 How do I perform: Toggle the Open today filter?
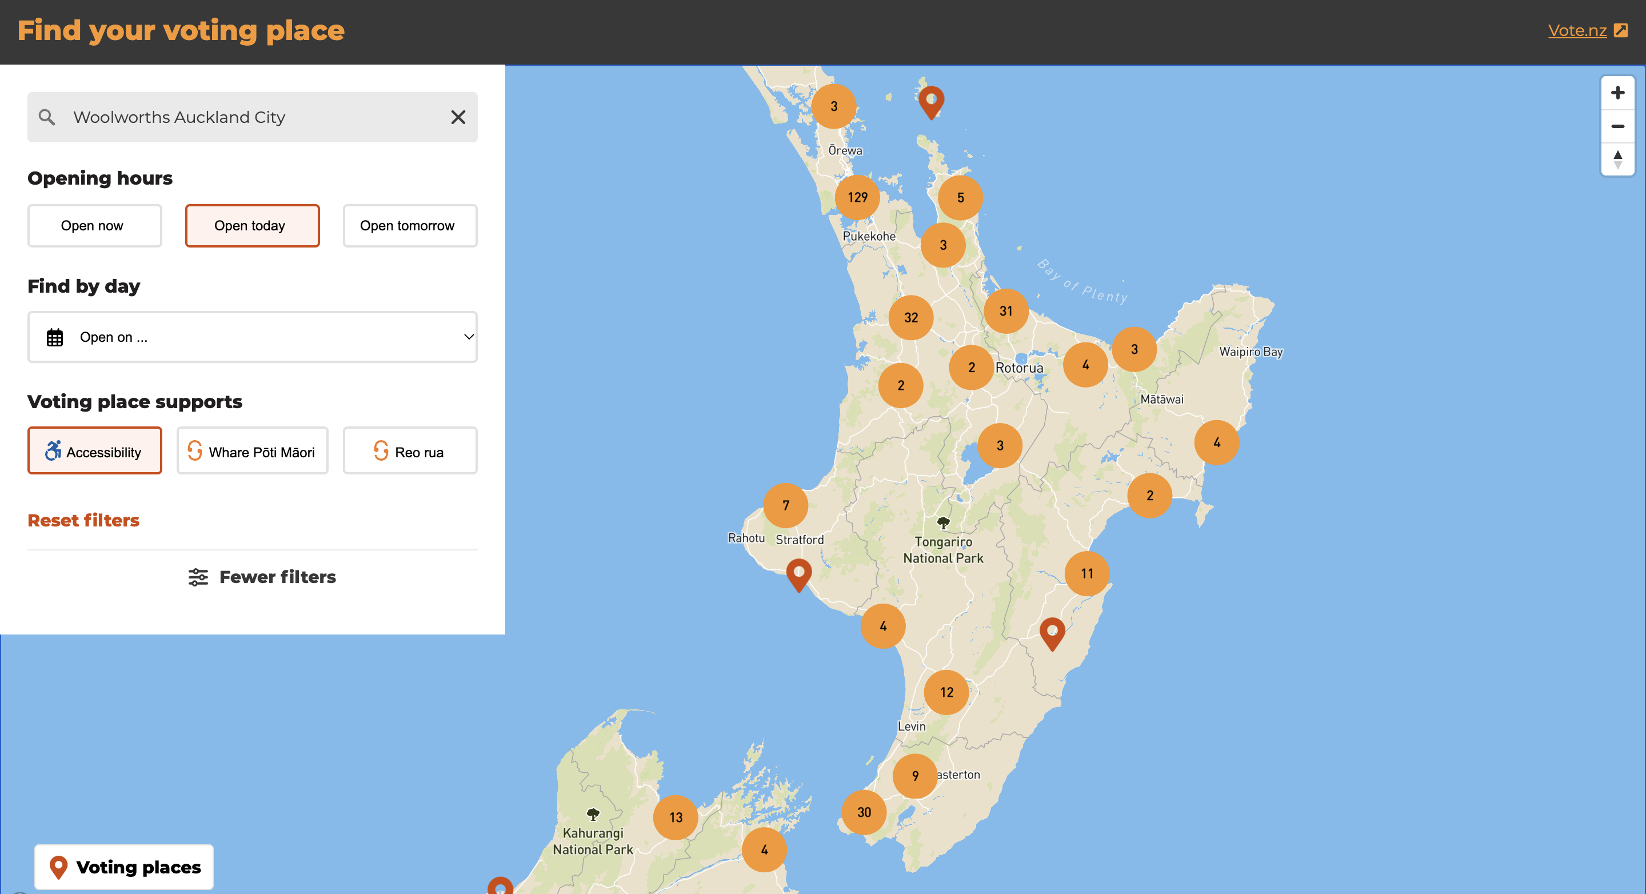[253, 226]
